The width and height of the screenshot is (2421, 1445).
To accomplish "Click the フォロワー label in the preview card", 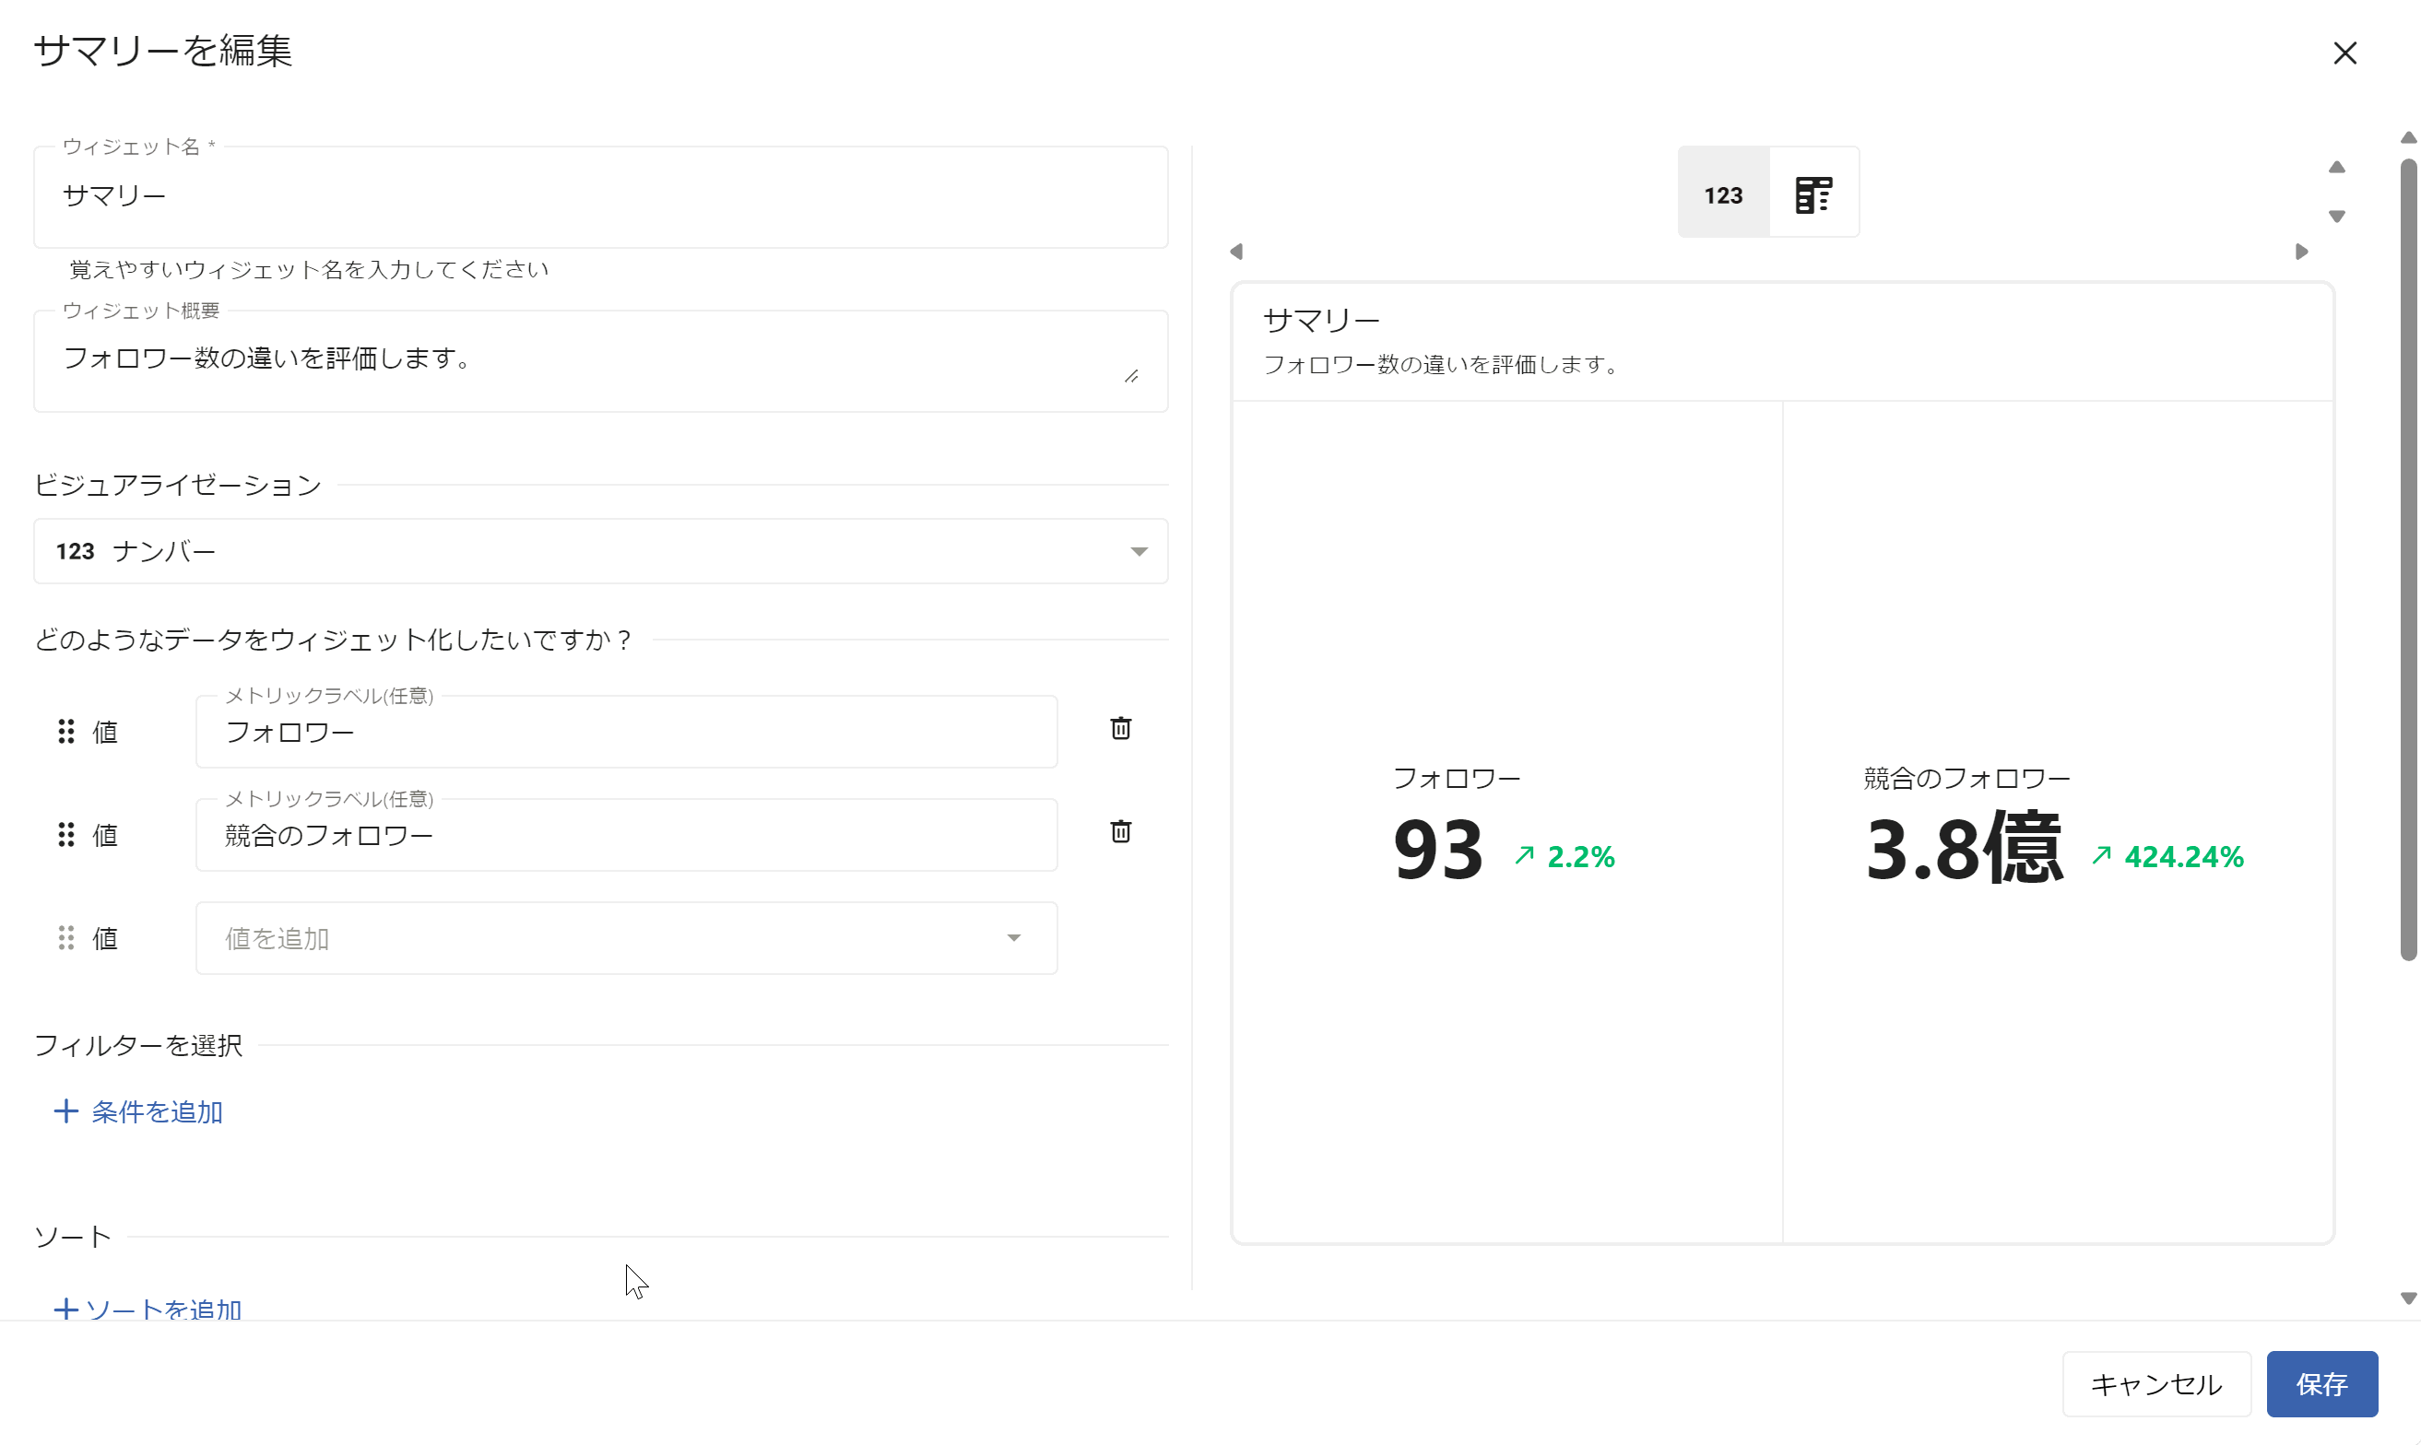I will point(1456,778).
